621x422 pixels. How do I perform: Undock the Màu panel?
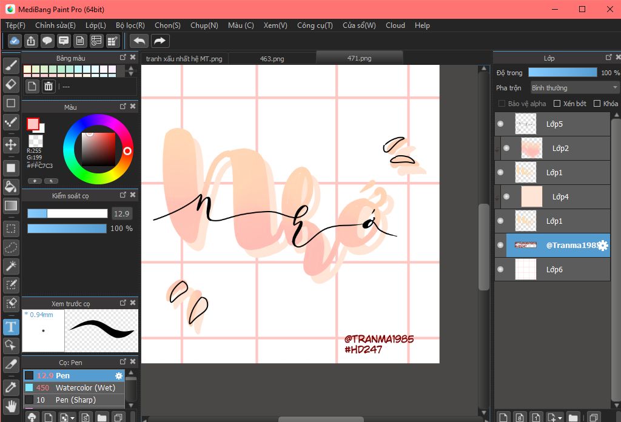click(x=123, y=107)
